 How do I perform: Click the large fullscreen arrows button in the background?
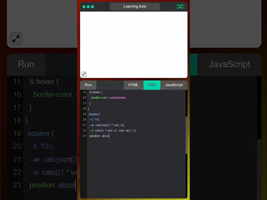(x=16, y=39)
